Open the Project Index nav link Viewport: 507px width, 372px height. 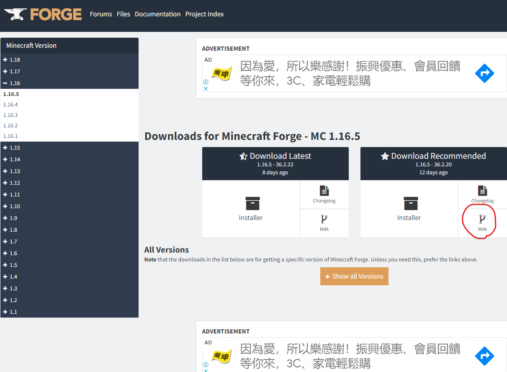pos(205,14)
